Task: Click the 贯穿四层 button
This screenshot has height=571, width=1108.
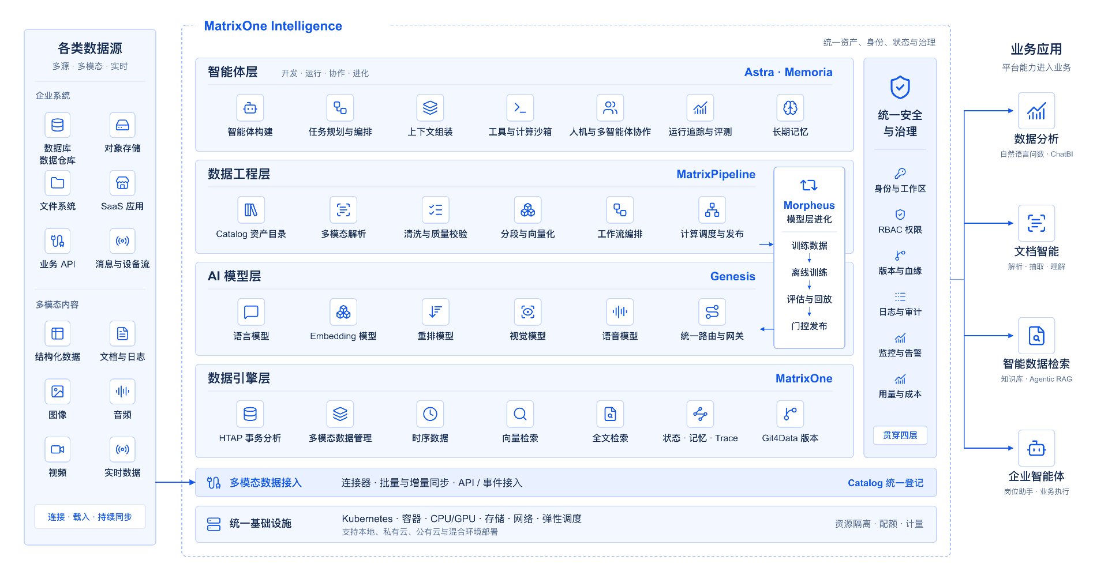Action: point(900,435)
